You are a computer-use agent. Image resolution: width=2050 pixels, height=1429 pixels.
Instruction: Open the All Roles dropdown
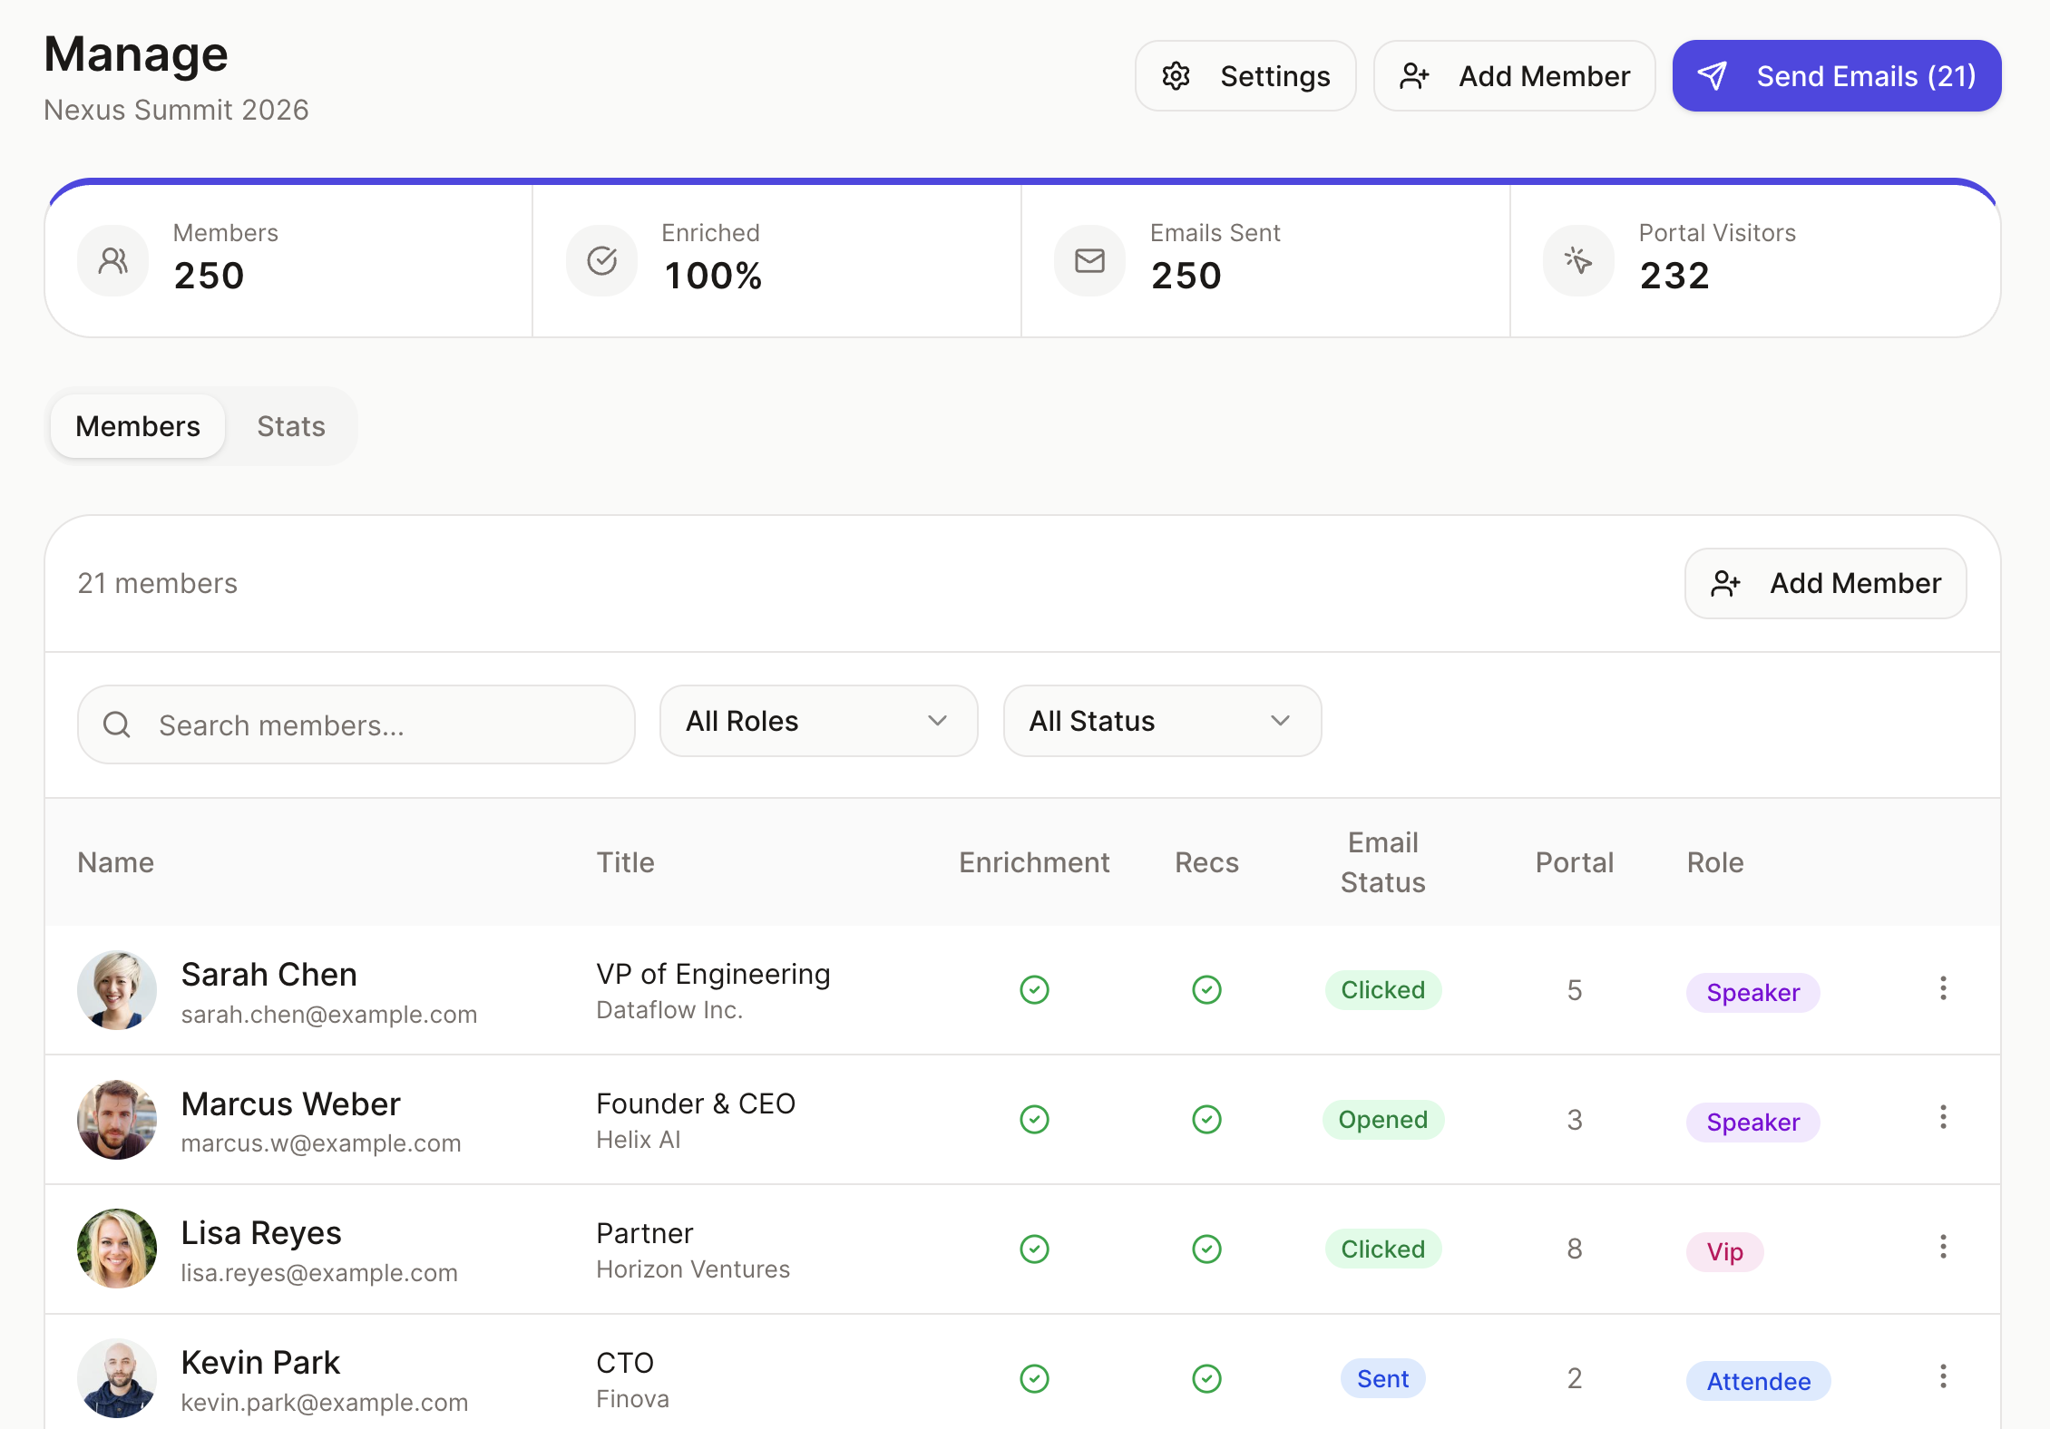pos(817,721)
